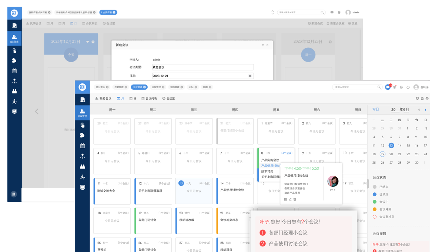
Task: Click the 会议类型 field showing 紧急会议
Action: pyautogui.click(x=203, y=67)
